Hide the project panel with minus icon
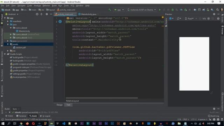This screenshot has height=126, width=224. coord(51,14)
